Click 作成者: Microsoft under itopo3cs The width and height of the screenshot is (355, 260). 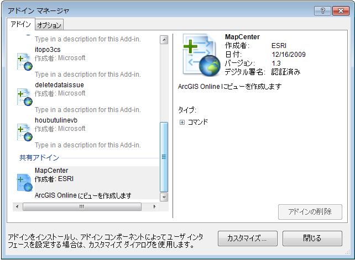click(60, 58)
